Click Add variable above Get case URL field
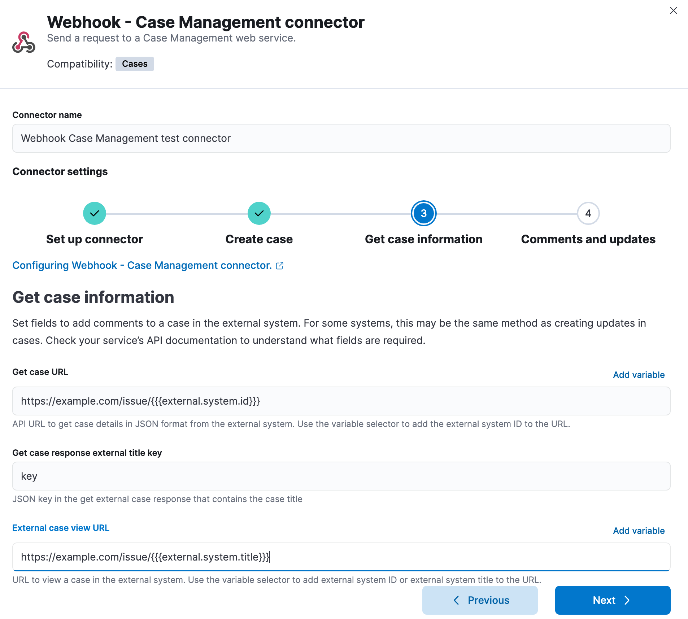 tap(639, 375)
